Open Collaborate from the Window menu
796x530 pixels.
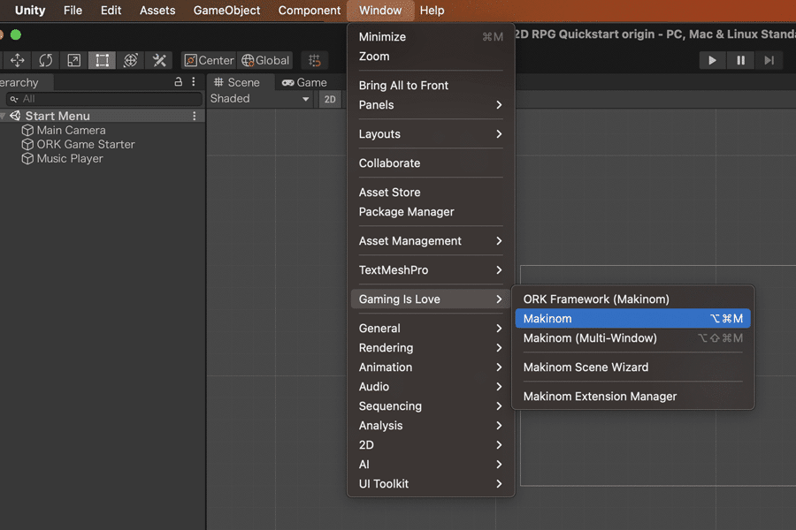click(x=431, y=163)
